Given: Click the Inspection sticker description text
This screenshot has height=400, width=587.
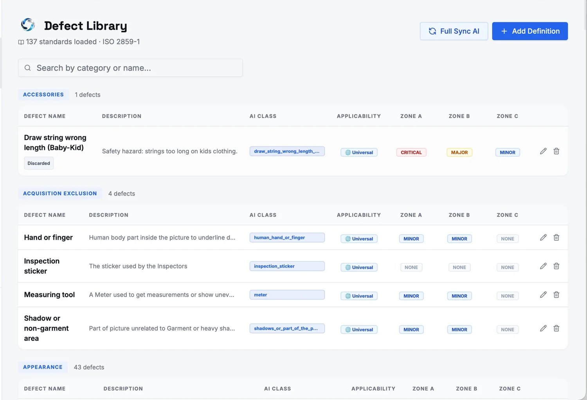Looking at the screenshot, I should [x=138, y=266].
